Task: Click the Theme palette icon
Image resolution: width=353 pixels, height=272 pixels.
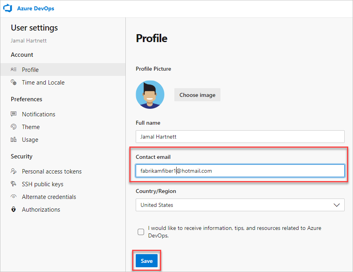Action: (13, 127)
